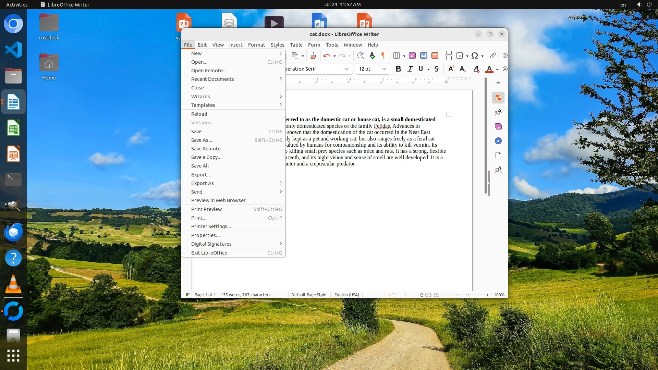
Task: Open the Thunderbird icon in the dock
Action: click(x=13, y=232)
